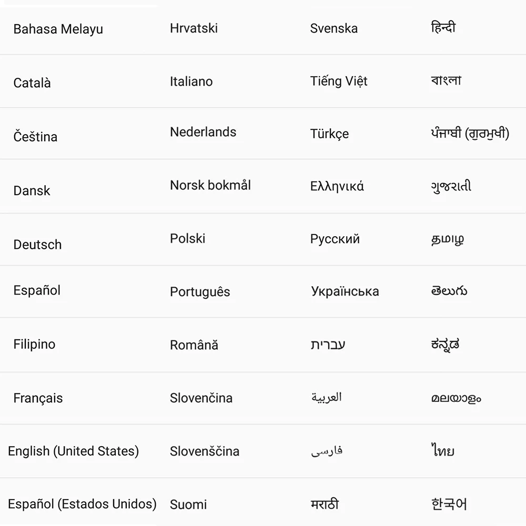526x526 pixels.
Task: Tap the Filipino language entry
Action: point(34,345)
